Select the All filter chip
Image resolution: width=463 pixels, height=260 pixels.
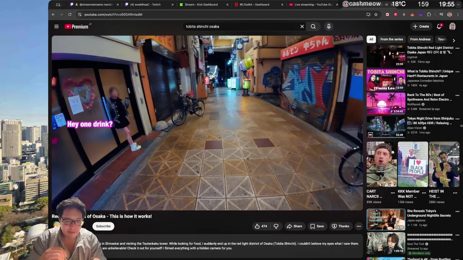click(x=371, y=39)
